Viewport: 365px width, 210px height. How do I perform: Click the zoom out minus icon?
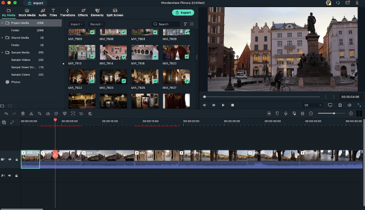(x=311, y=114)
